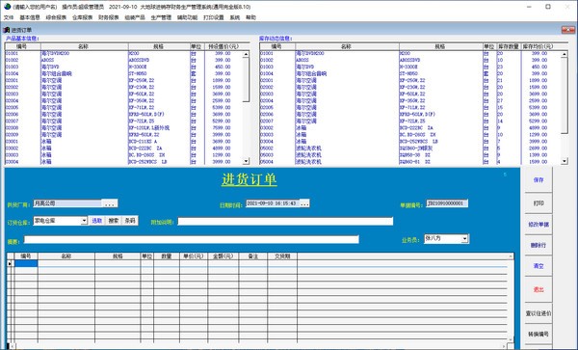This screenshot has height=350, width=578.
Task: Click the 选取 button beside warehouse dropdown
Action: click(96, 221)
